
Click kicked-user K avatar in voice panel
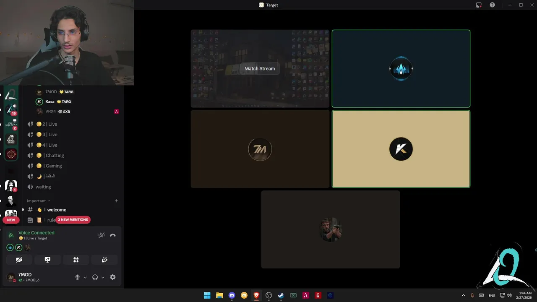(x=18, y=247)
